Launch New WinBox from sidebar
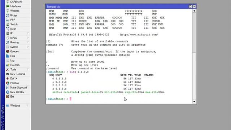Screen dimensions: 231x130 coord(18,92)
